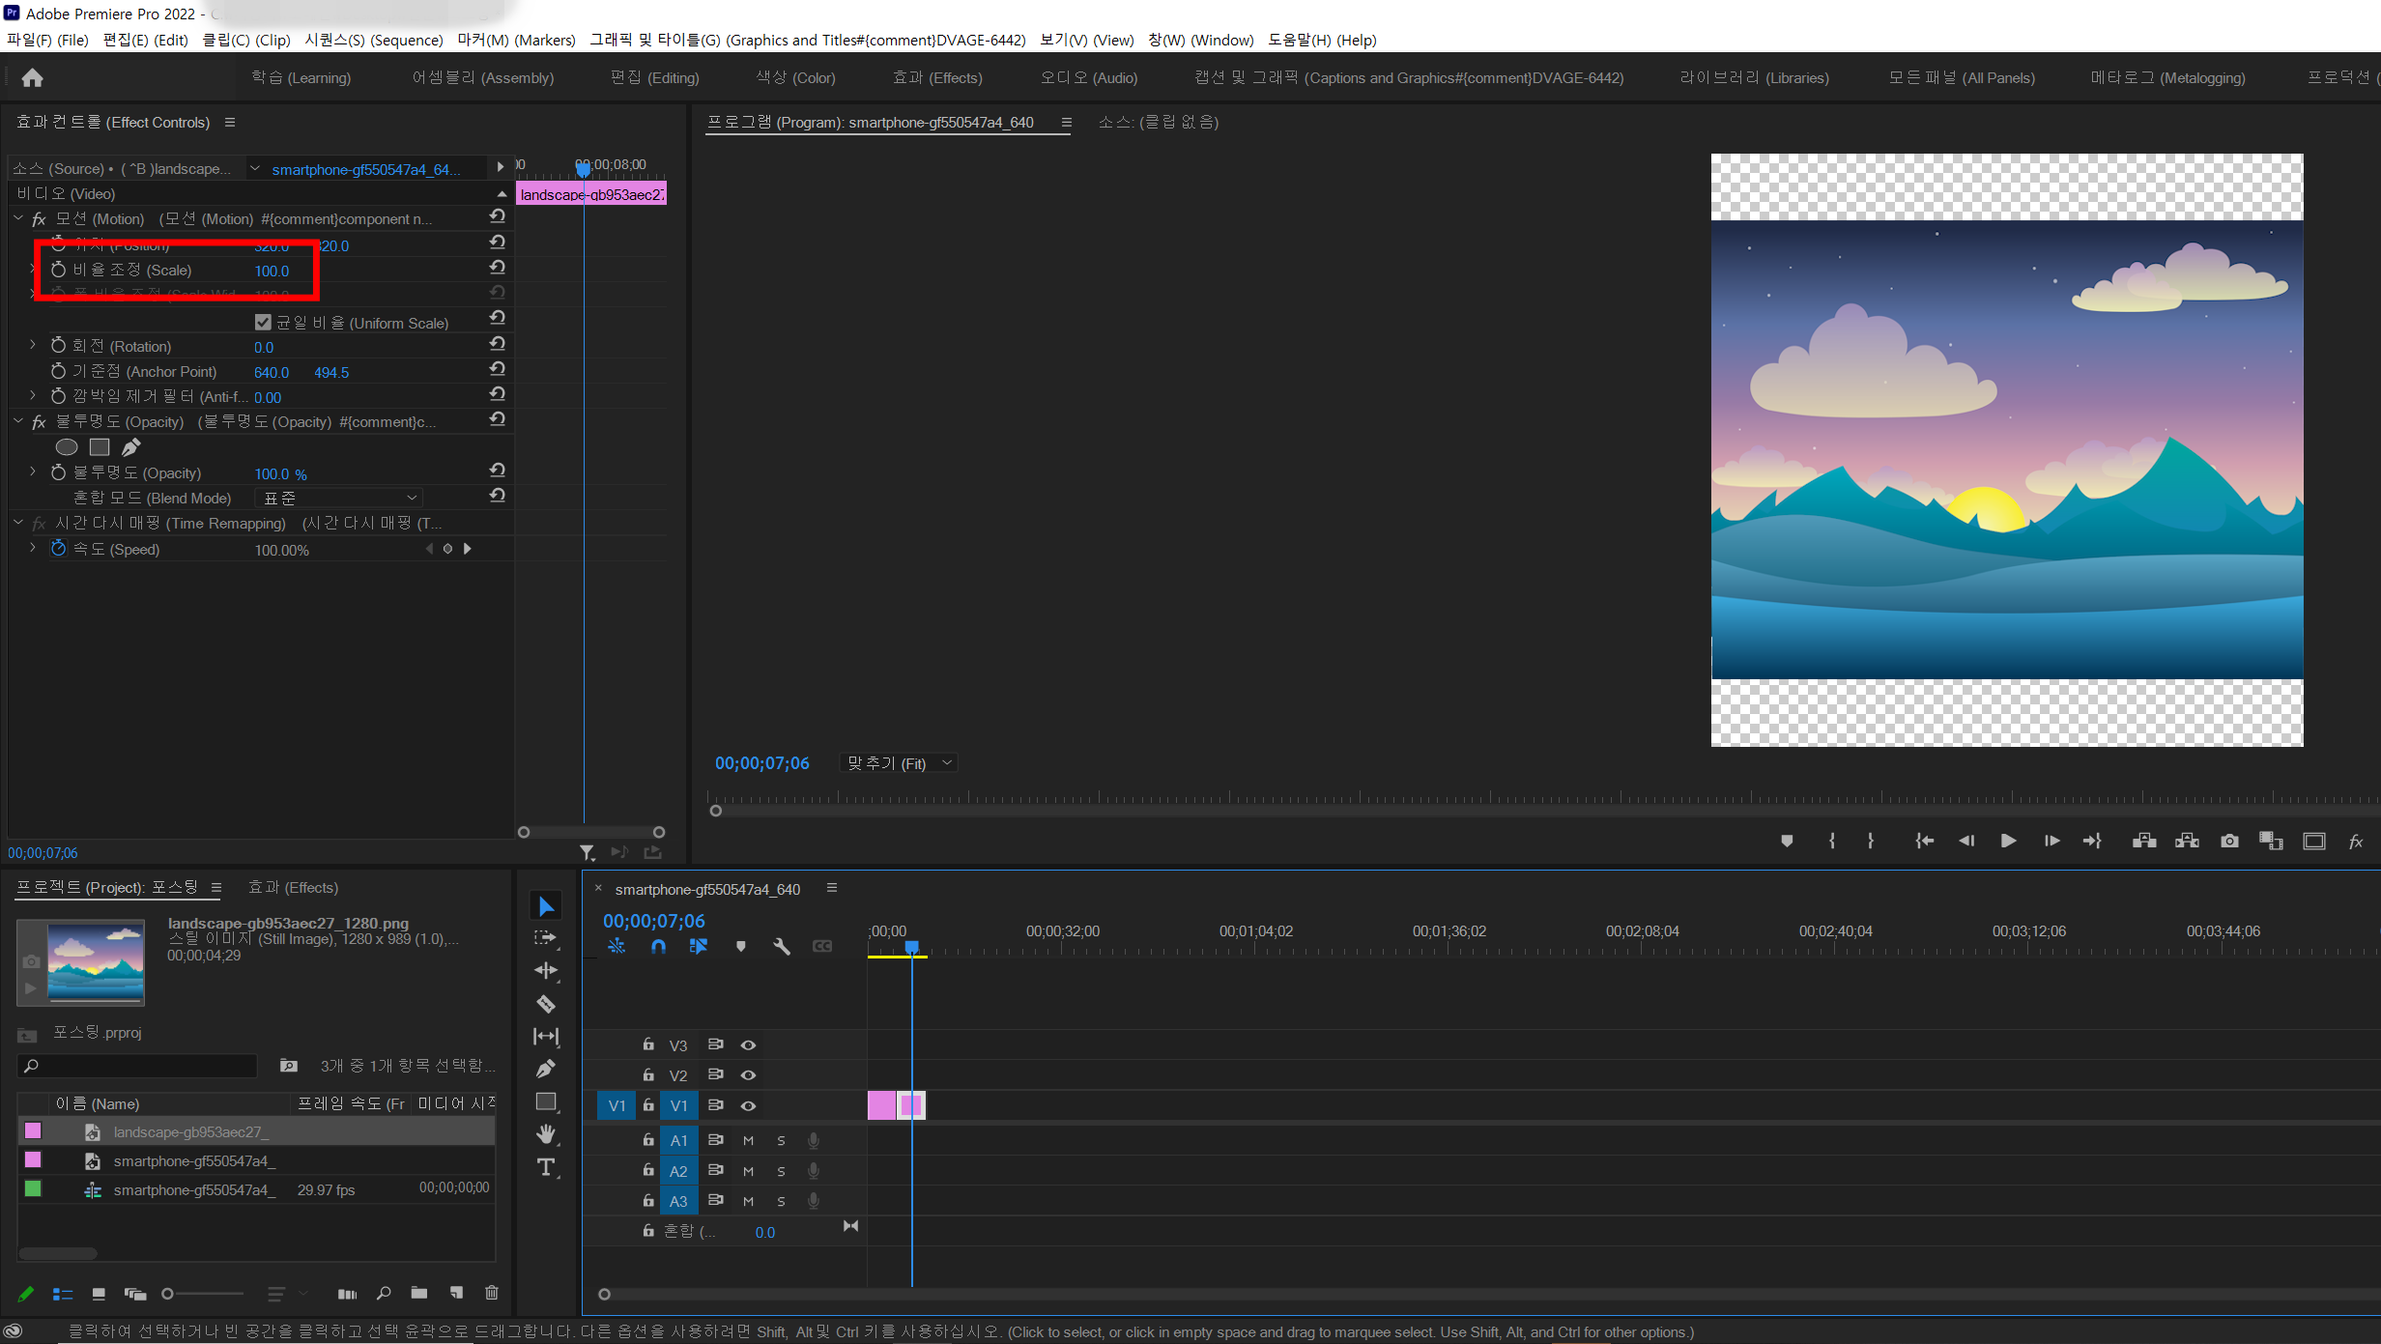
Task: Toggle Uniform Scale checkbox
Action: click(x=263, y=322)
